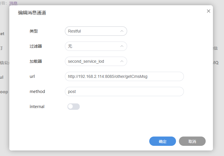Click the chevron arrow in the 加载器 dropdown
Screen dimensions: 224x156
tap(122, 61)
